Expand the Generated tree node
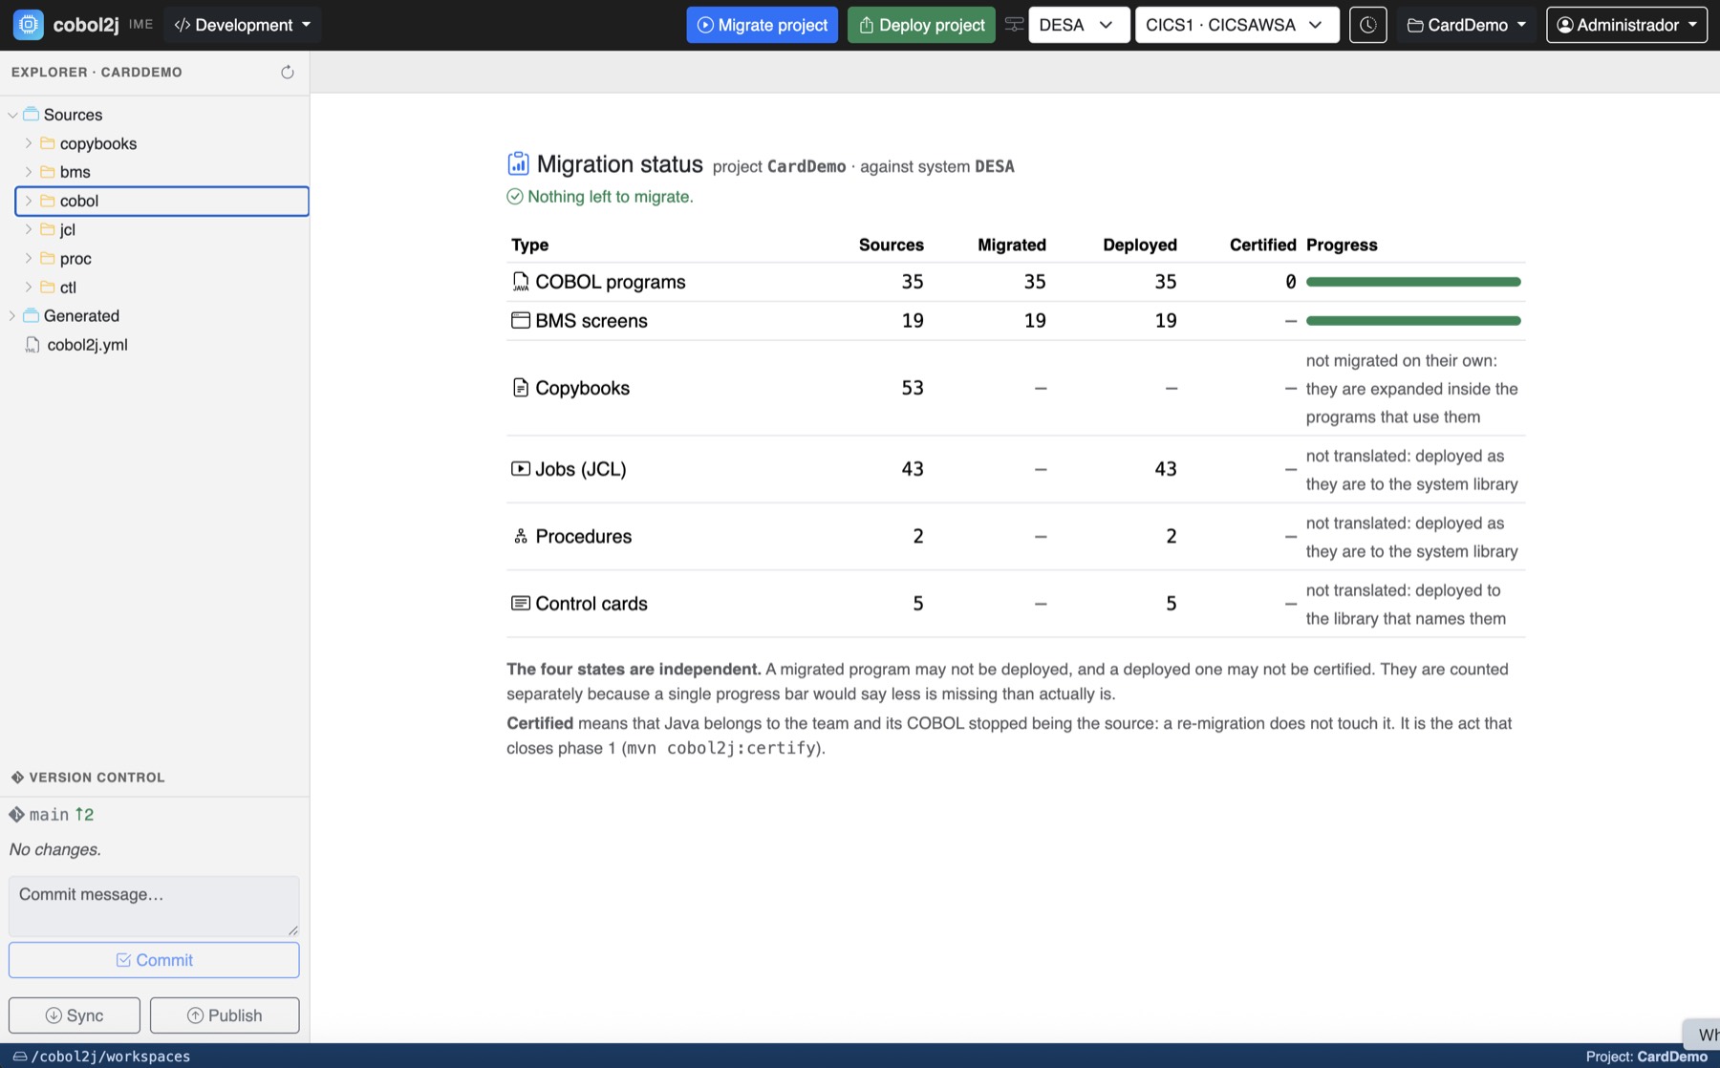 (12, 316)
